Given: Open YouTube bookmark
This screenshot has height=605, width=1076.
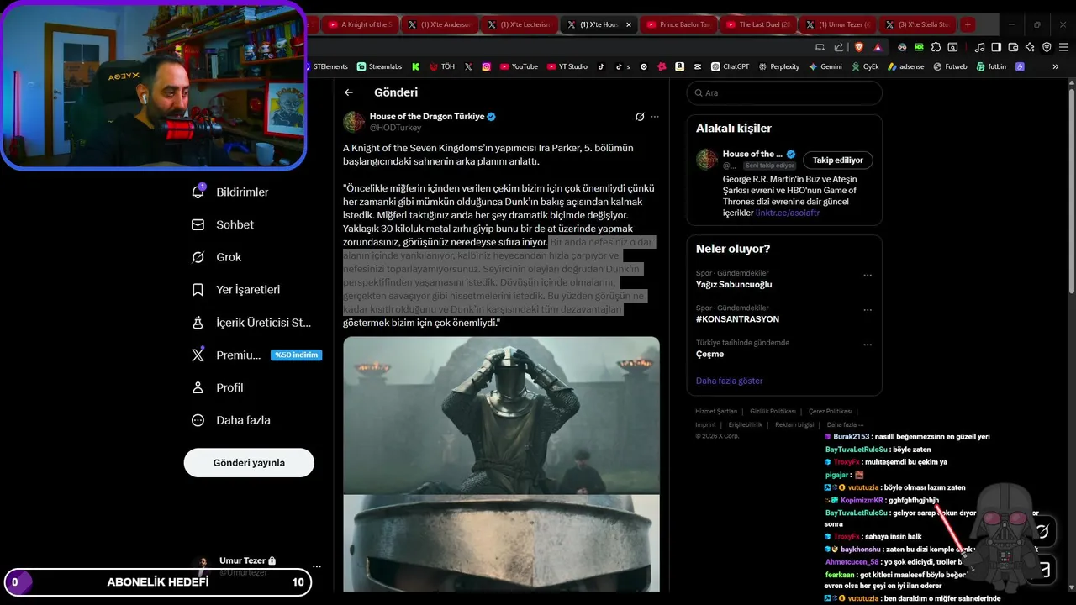Looking at the screenshot, I should point(519,66).
